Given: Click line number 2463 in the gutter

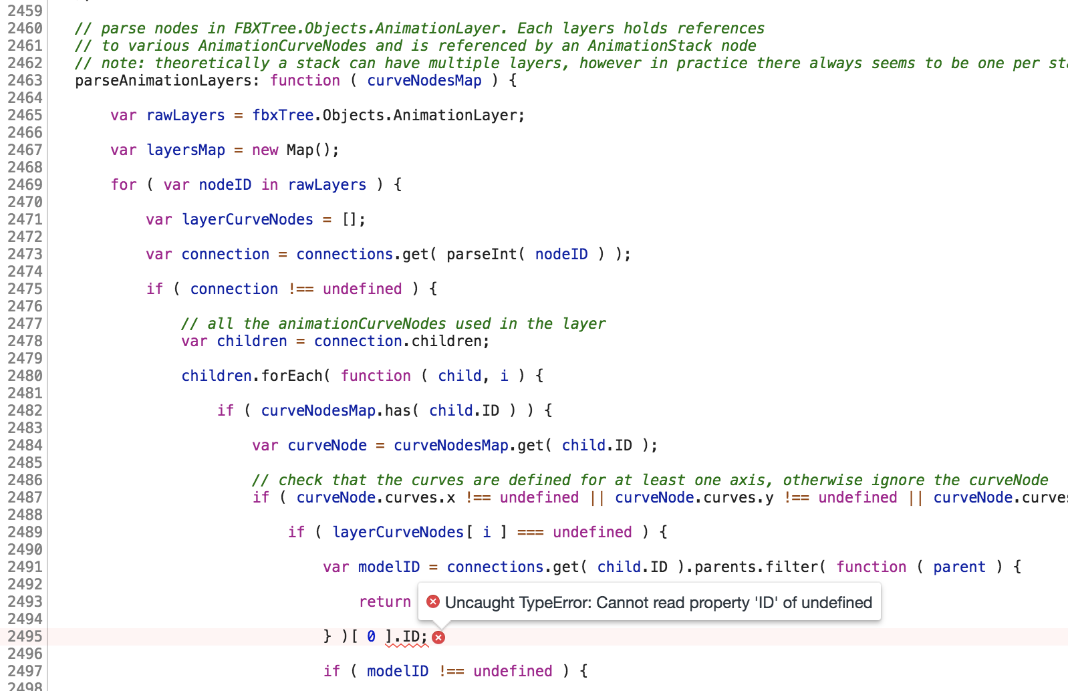Looking at the screenshot, I should (x=25, y=80).
